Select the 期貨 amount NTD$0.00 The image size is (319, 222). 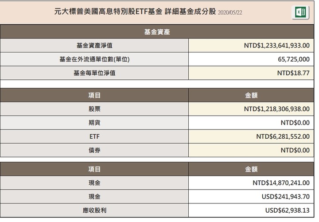[x=295, y=123]
